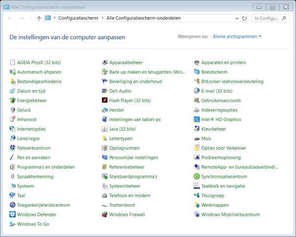Viewport: 296px width, 237px height.
Task: Click the Herstel link
Action: 116,110
